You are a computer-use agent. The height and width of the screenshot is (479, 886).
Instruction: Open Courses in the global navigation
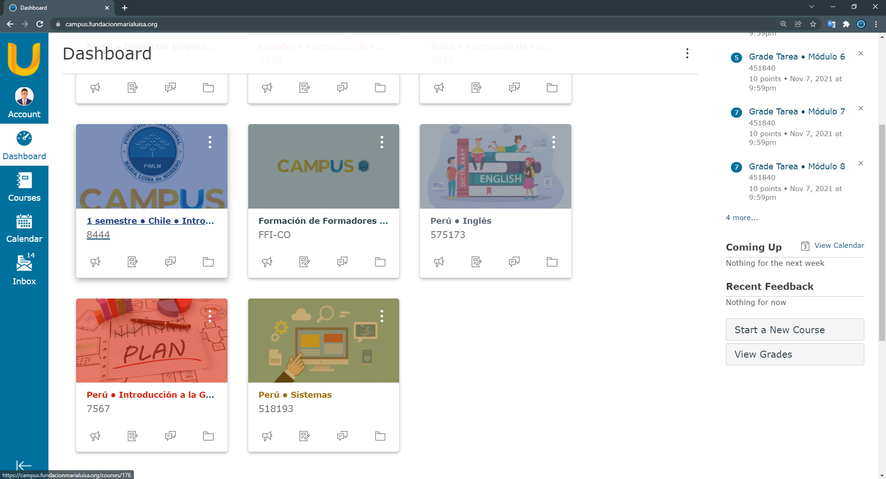pos(24,187)
